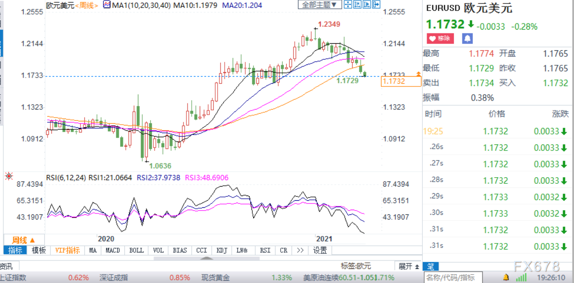Open the VIP指标 indicators tab
574x283 pixels.
[x=67, y=251]
